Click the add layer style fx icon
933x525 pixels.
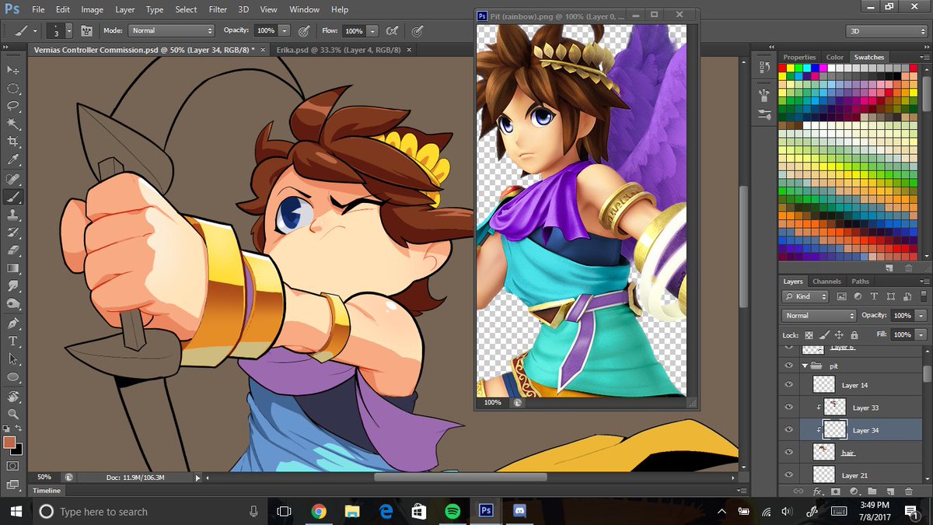[817, 492]
